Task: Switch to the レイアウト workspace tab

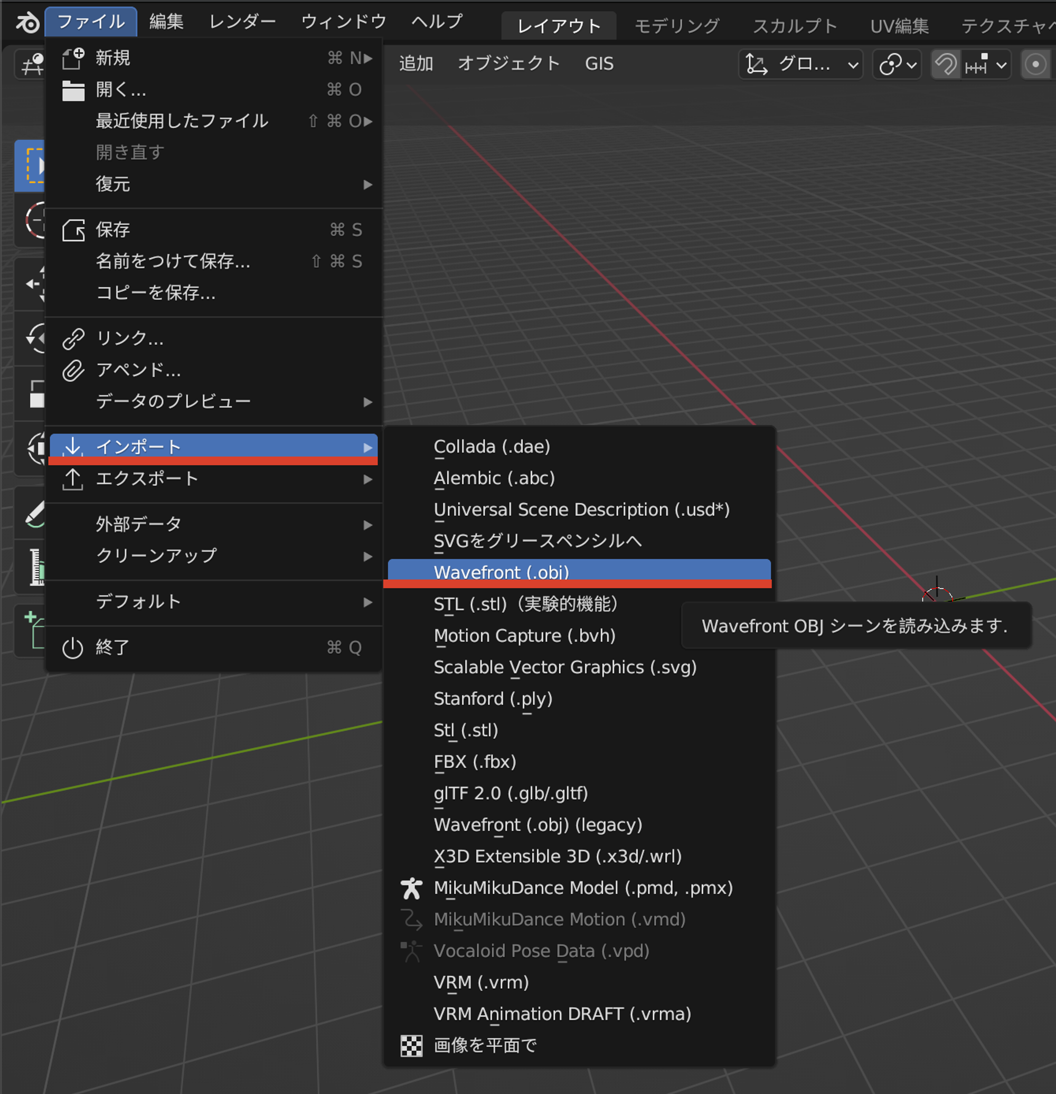Action: (559, 26)
